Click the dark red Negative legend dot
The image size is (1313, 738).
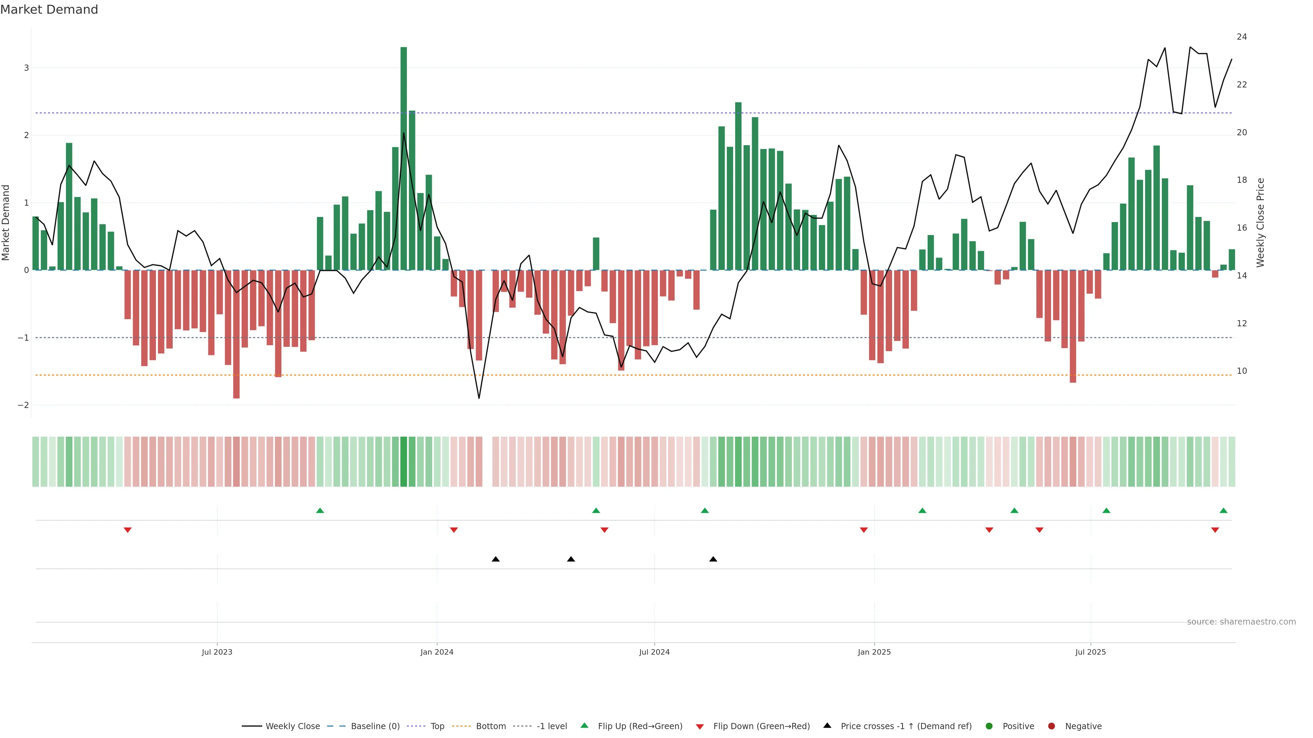click(x=1051, y=726)
